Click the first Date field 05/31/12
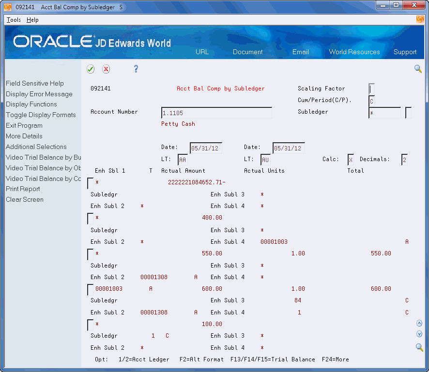Viewport: 429px width, 372px height. point(206,148)
